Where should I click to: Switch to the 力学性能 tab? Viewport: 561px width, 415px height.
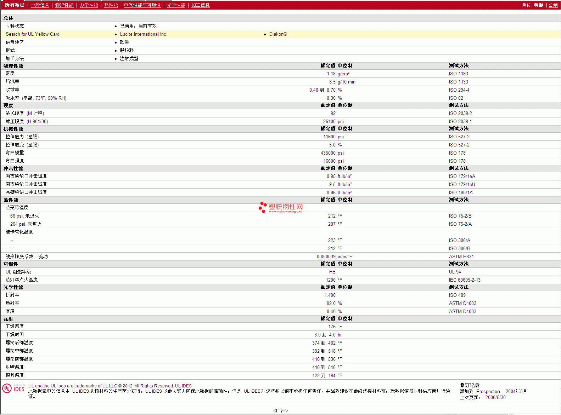[x=89, y=5]
